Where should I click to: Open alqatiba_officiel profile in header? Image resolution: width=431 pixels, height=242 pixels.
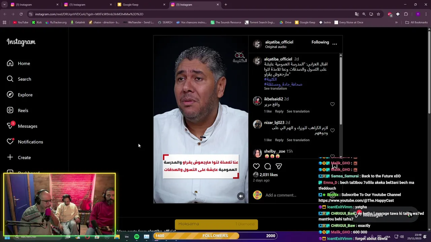[x=279, y=42]
